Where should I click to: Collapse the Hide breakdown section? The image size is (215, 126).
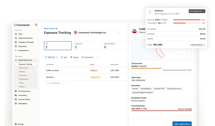point(198,45)
